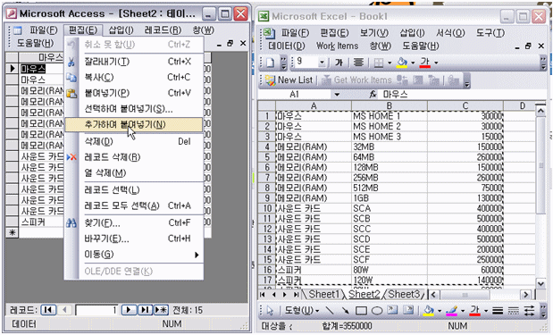This screenshot has height=335, width=553.
Task: Choose 레코드 삭제(R) in Edit menu
Action: click(x=134, y=157)
